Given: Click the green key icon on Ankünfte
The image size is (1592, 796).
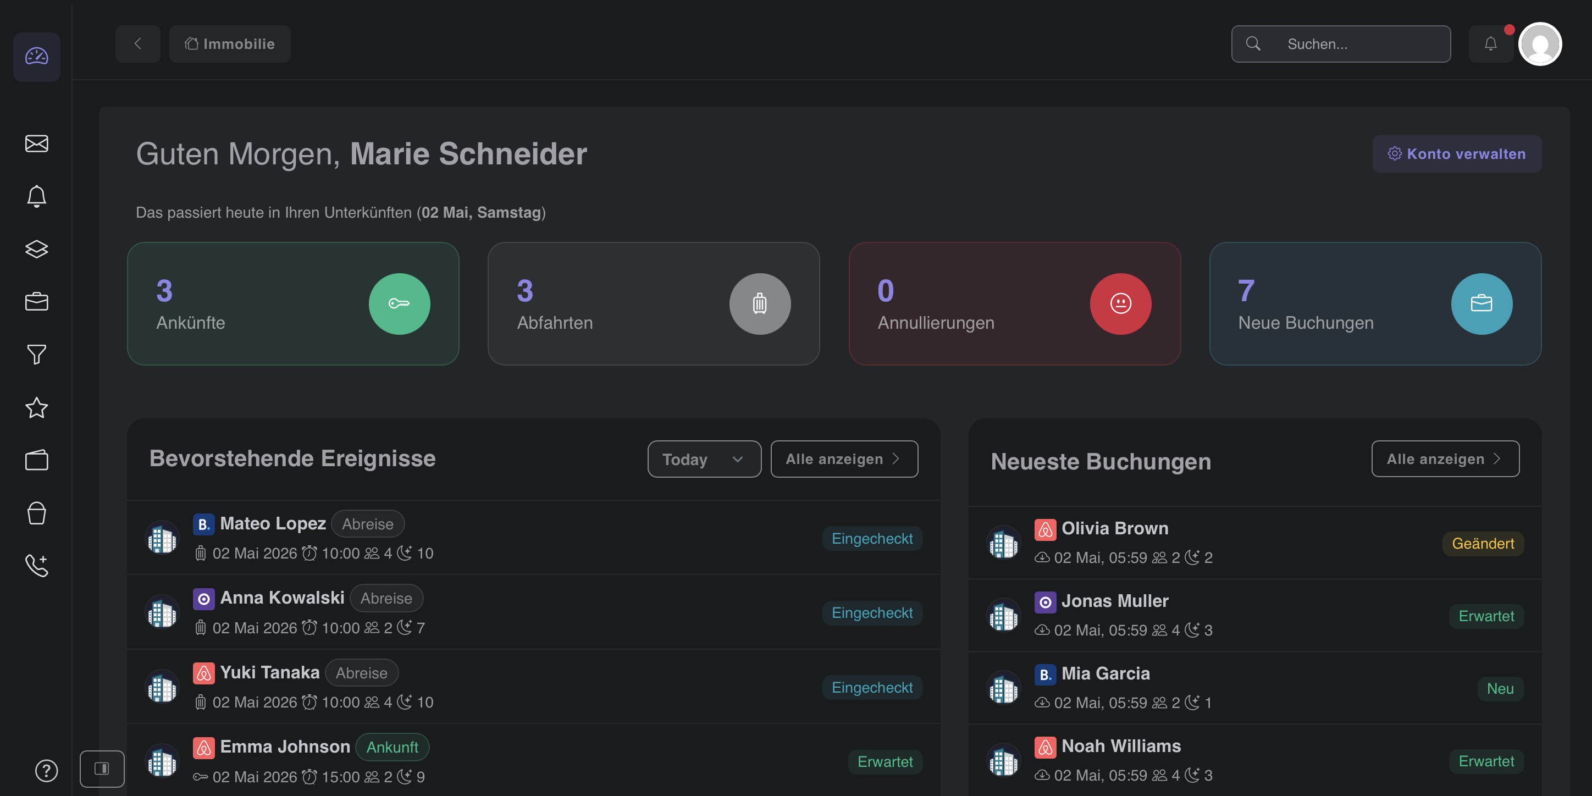Looking at the screenshot, I should (399, 303).
